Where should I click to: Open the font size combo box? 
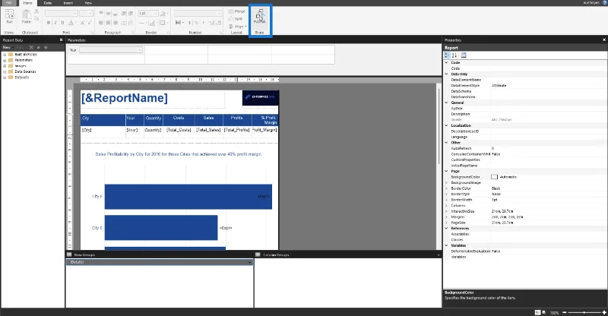pyautogui.click(x=86, y=13)
